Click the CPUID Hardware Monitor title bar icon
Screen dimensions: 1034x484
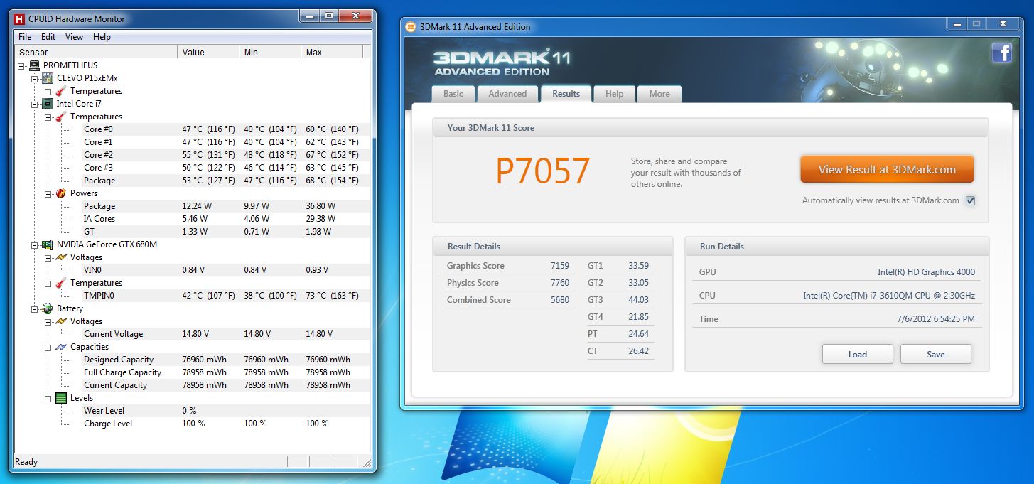click(x=19, y=18)
